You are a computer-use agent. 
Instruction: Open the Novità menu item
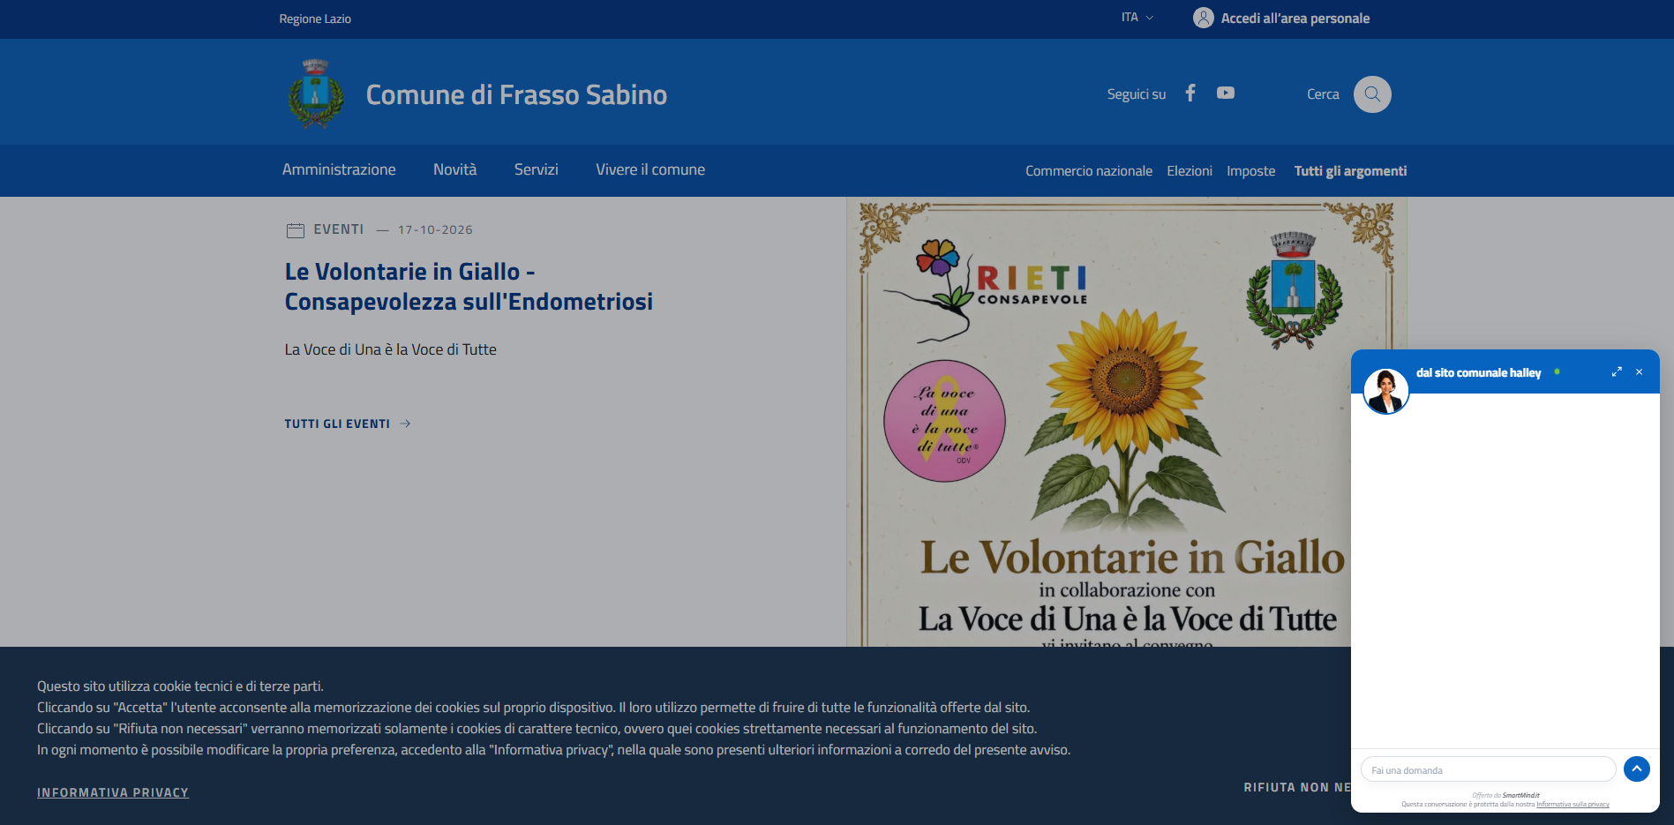454,169
